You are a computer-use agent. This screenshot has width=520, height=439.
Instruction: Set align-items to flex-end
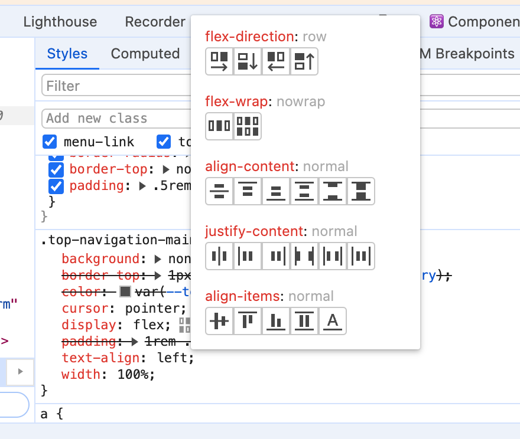click(276, 321)
